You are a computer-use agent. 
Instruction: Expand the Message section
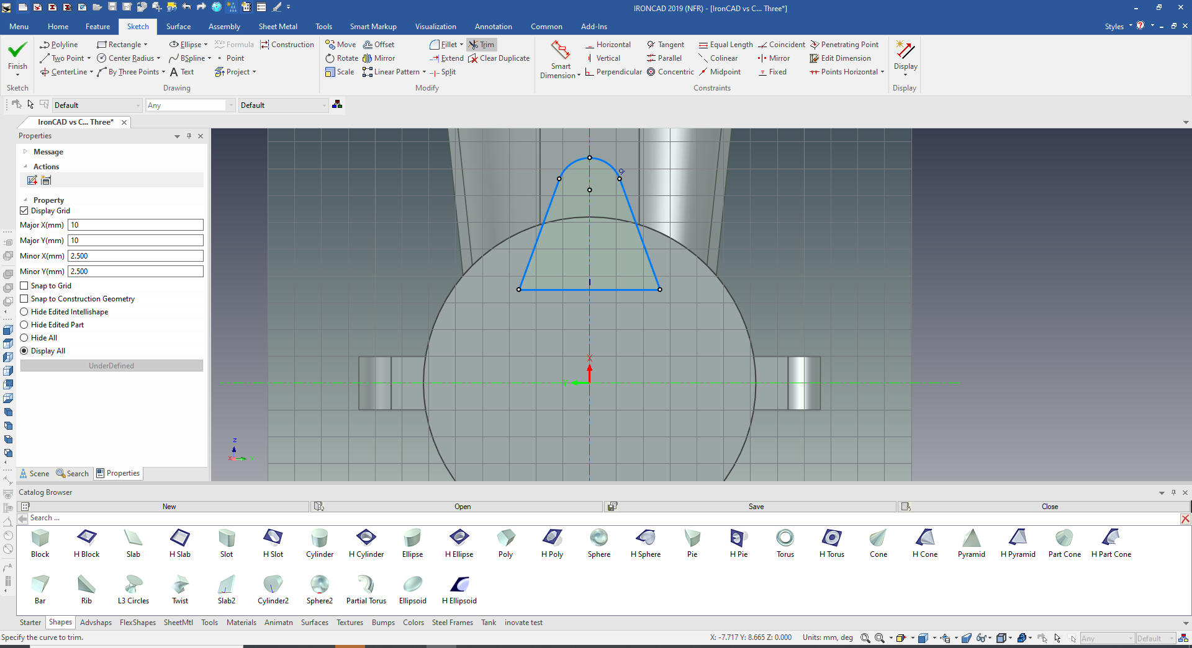25,152
